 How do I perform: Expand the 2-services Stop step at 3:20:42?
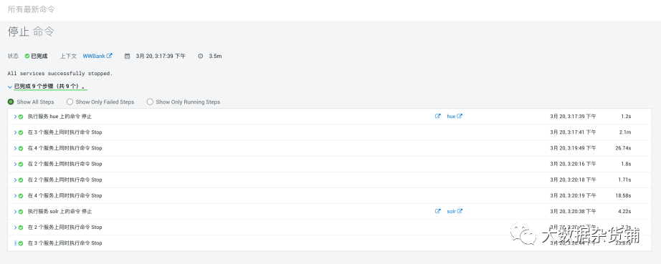15,228
